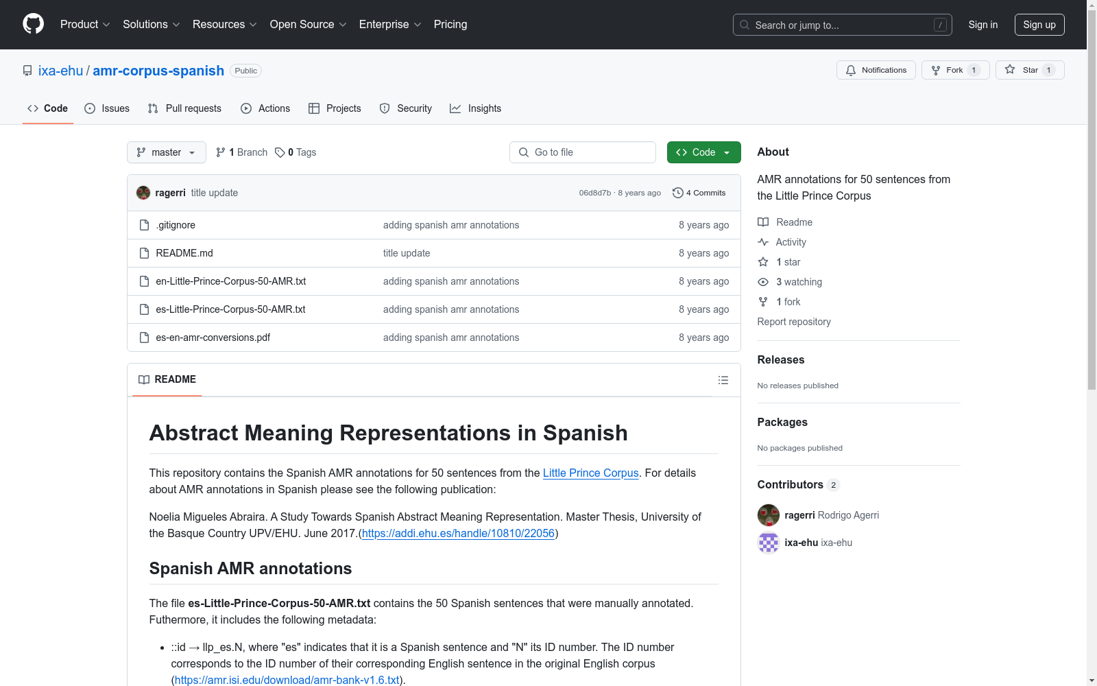Expand the Solutions menu

tap(152, 25)
